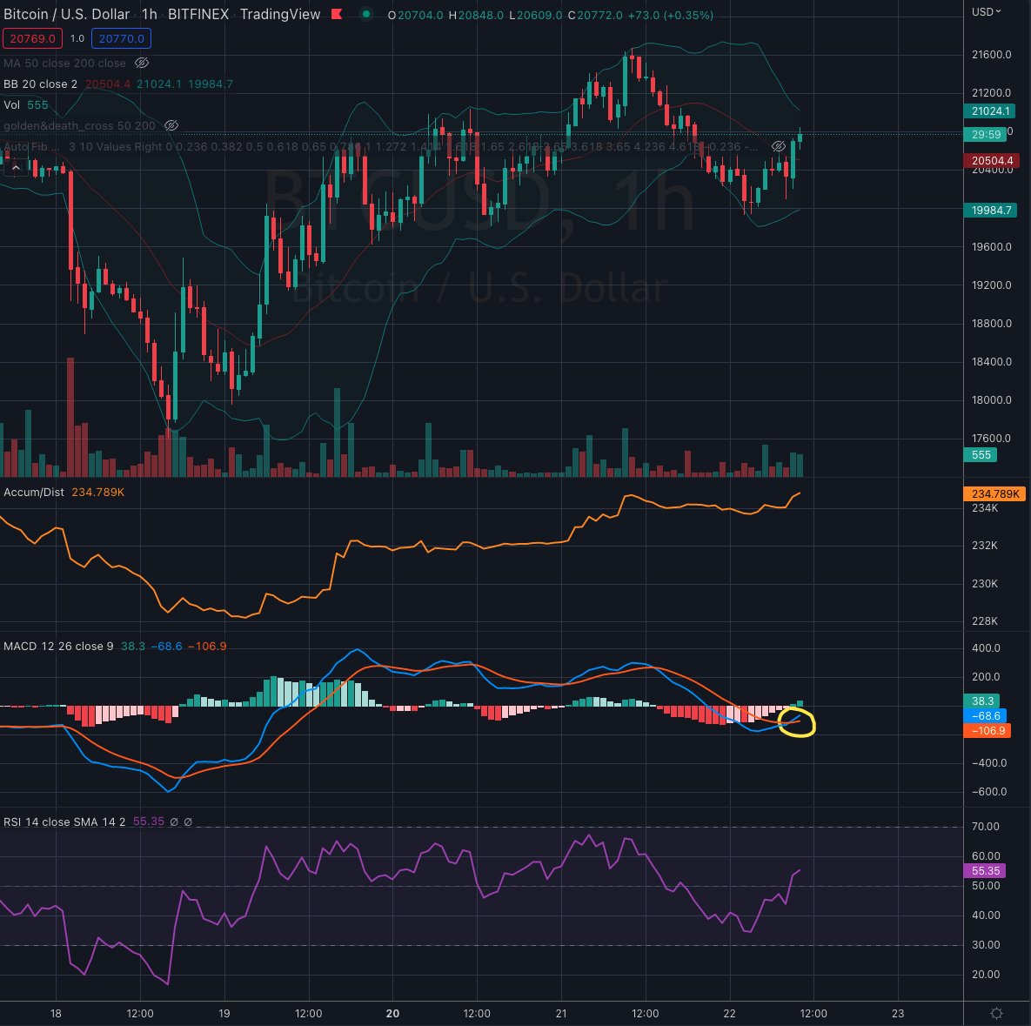Select the yellow circle drawing on the MACD

point(799,723)
